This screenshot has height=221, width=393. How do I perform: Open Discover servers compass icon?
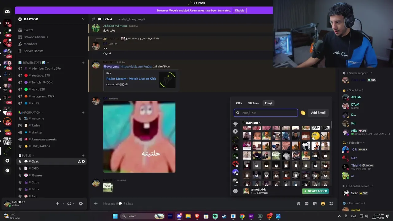[x=7, y=170]
